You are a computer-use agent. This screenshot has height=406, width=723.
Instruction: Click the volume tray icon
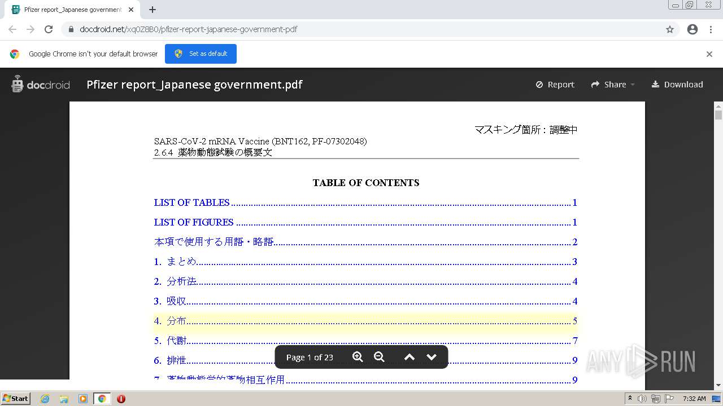coord(642,399)
